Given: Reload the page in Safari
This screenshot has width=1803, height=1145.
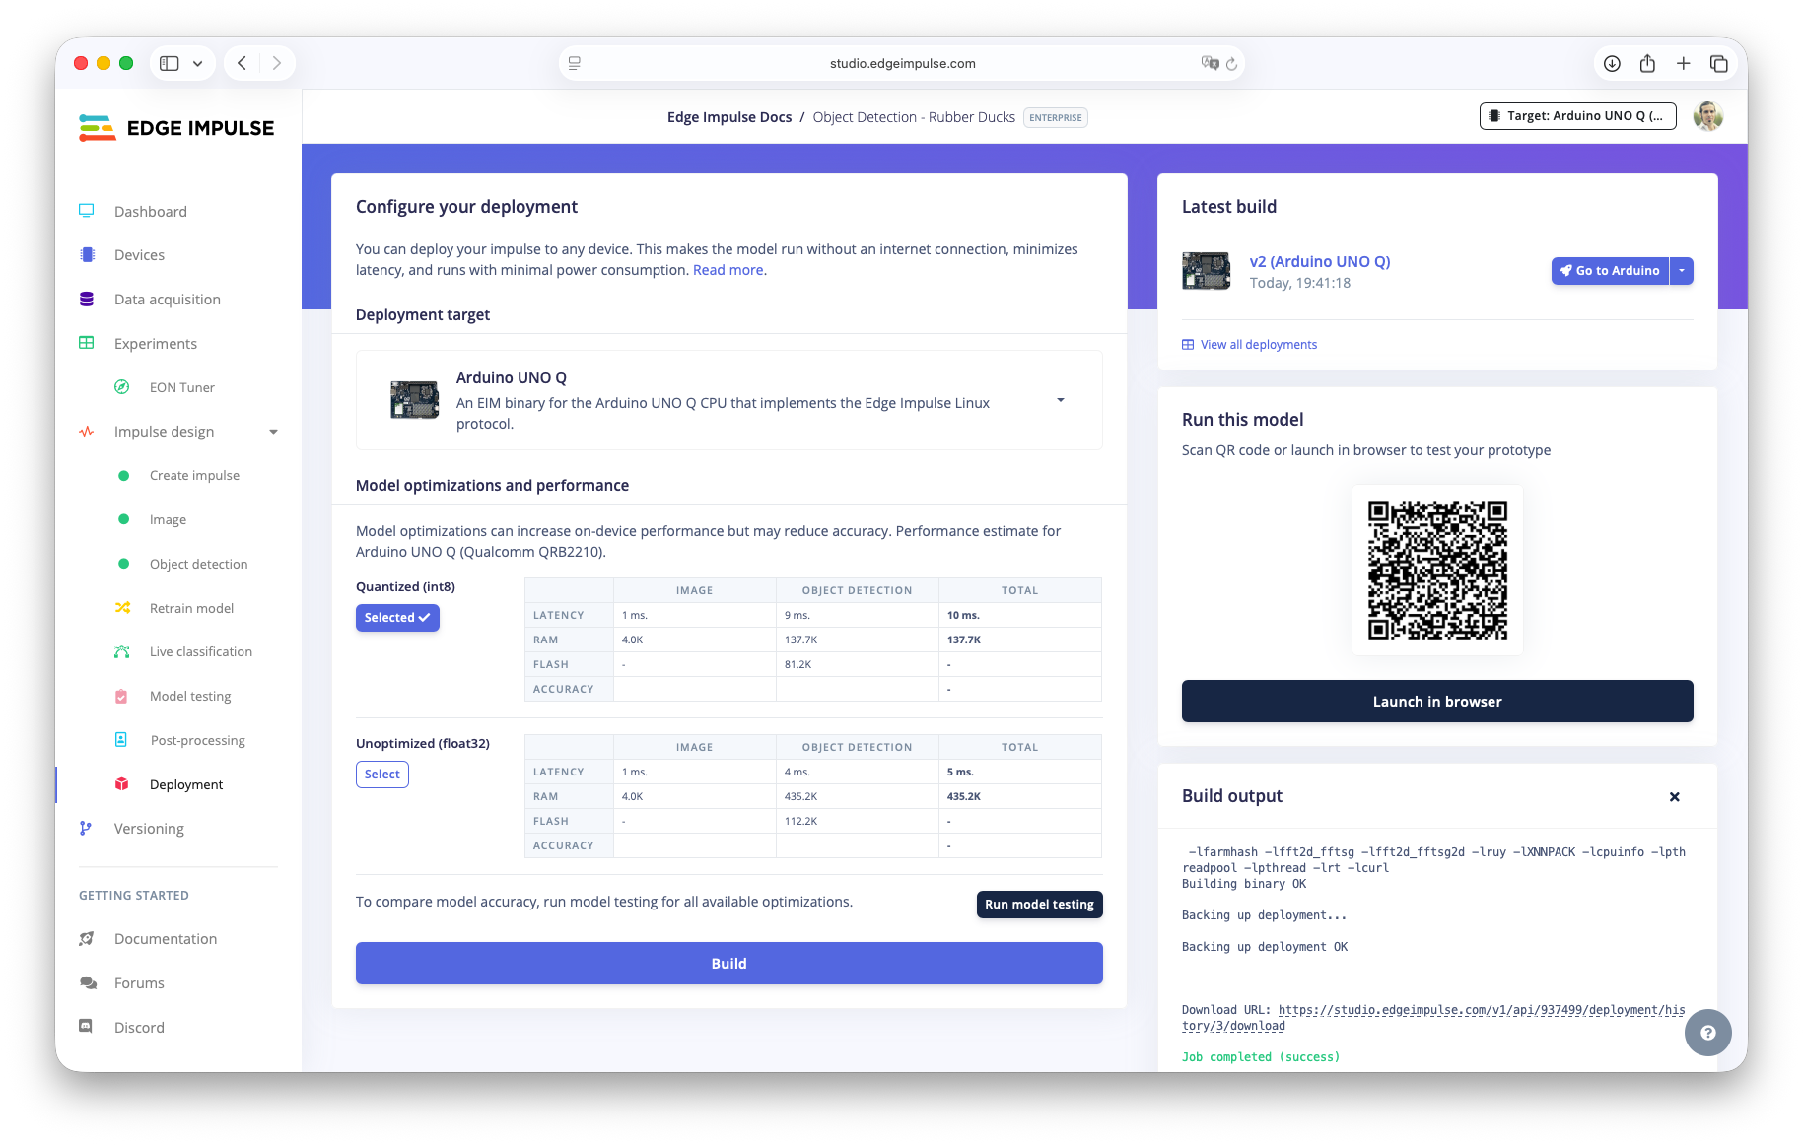Looking at the screenshot, I should point(1231,64).
